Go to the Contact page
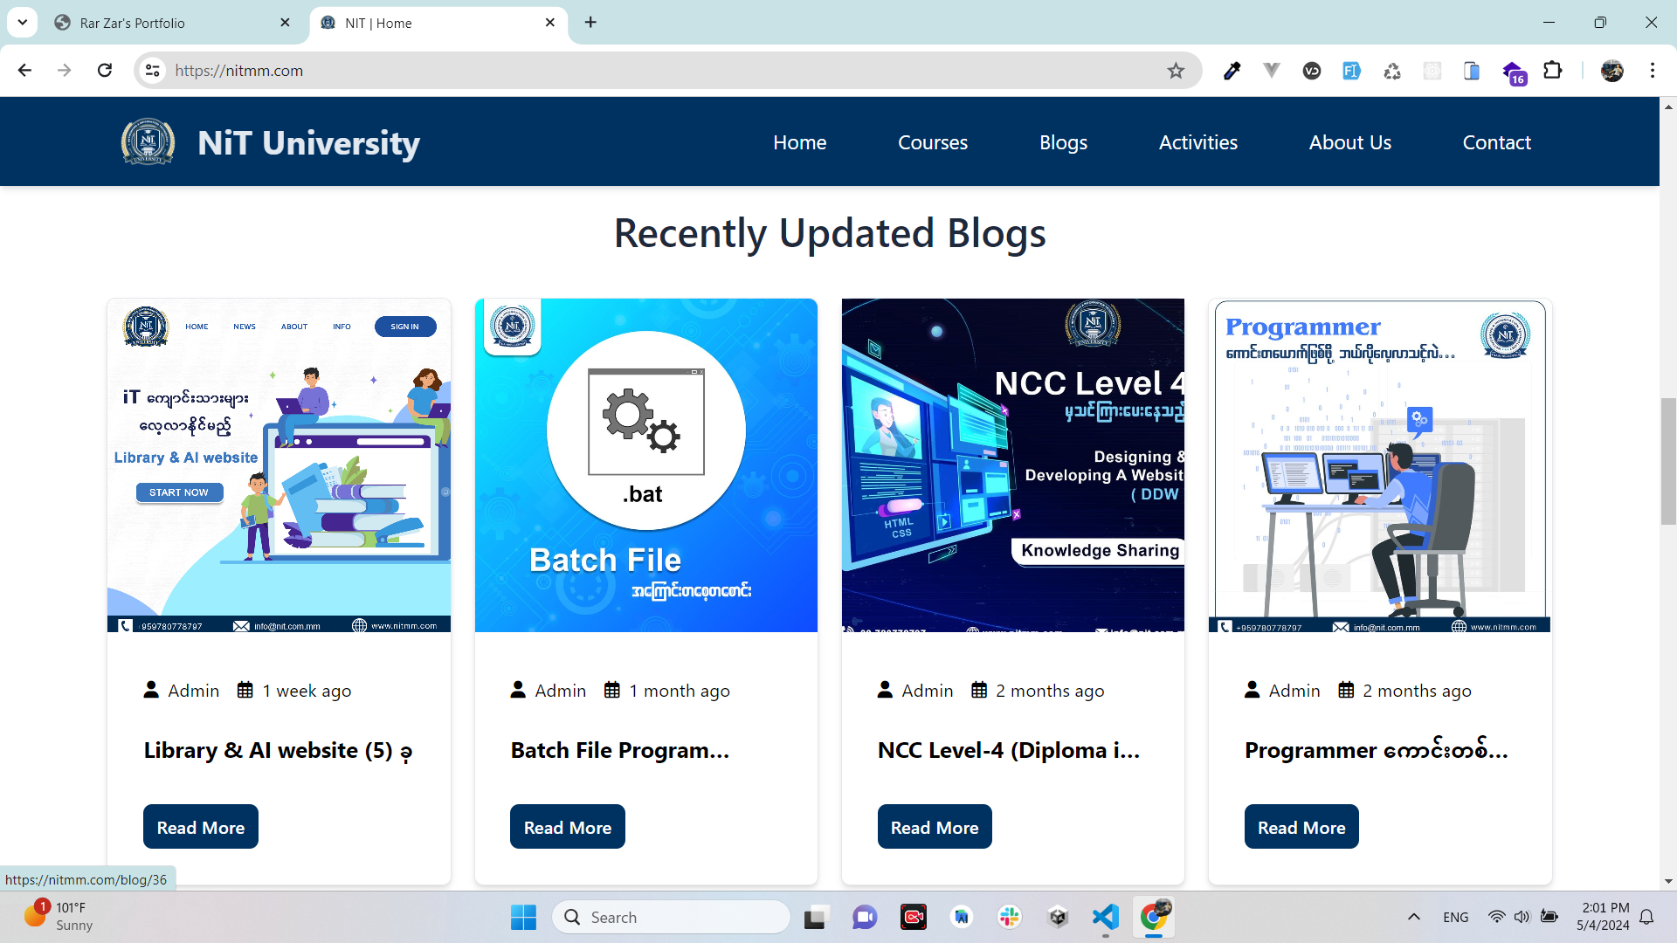This screenshot has width=1677, height=943. point(1496,142)
